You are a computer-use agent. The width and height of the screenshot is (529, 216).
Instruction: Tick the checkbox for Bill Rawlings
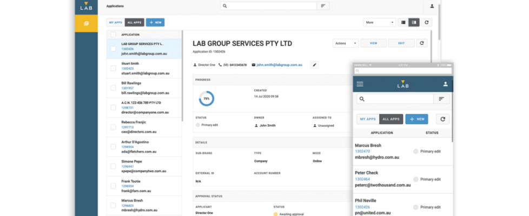pos(114,88)
